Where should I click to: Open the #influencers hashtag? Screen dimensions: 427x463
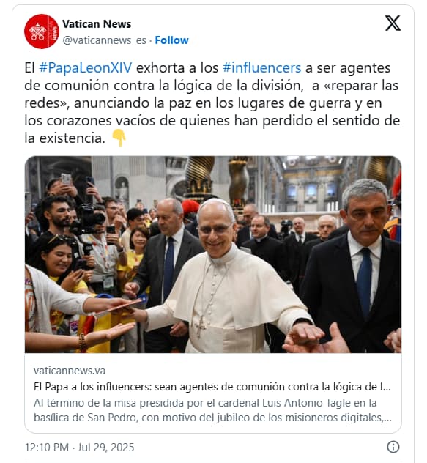tap(261, 67)
